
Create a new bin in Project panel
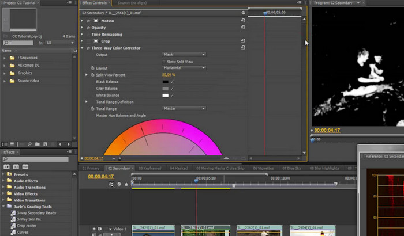(x=38, y=144)
